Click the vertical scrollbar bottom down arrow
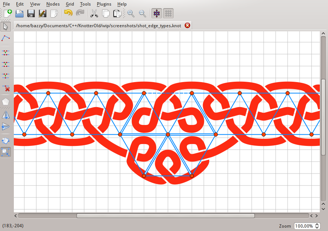This screenshot has width=328, height=231. [324, 209]
